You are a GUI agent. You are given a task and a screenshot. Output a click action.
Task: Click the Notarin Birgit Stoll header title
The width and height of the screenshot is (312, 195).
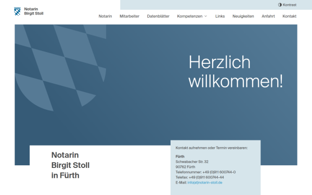click(34, 11)
